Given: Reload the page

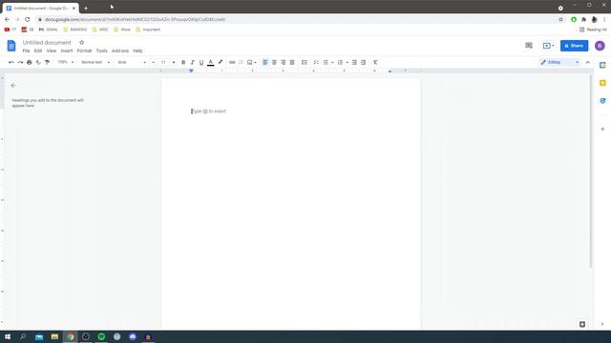Looking at the screenshot, I should pyautogui.click(x=28, y=19).
